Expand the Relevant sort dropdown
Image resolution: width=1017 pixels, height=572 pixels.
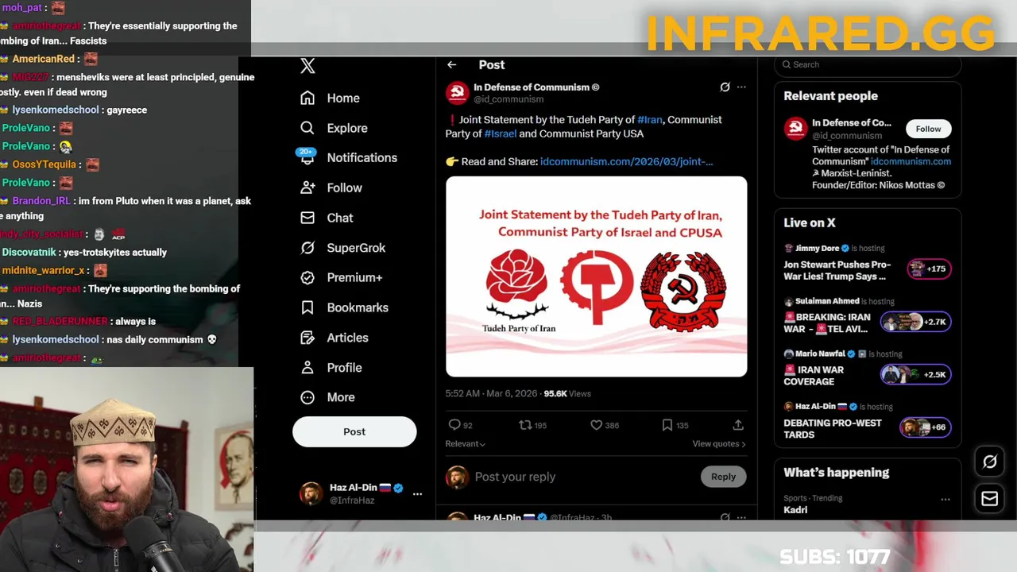pos(466,444)
